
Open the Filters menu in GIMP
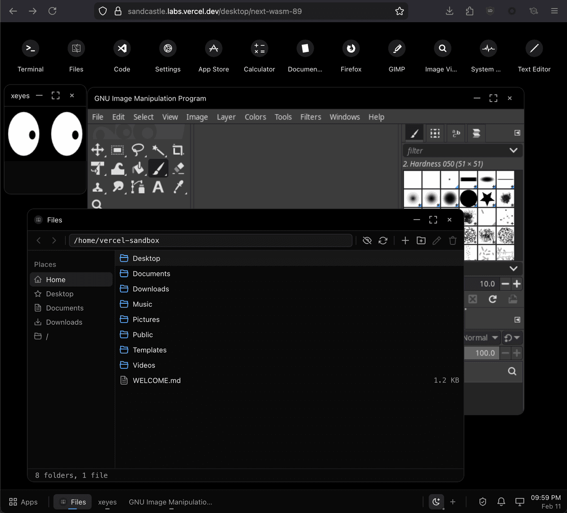pyautogui.click(x=310, y=117)
